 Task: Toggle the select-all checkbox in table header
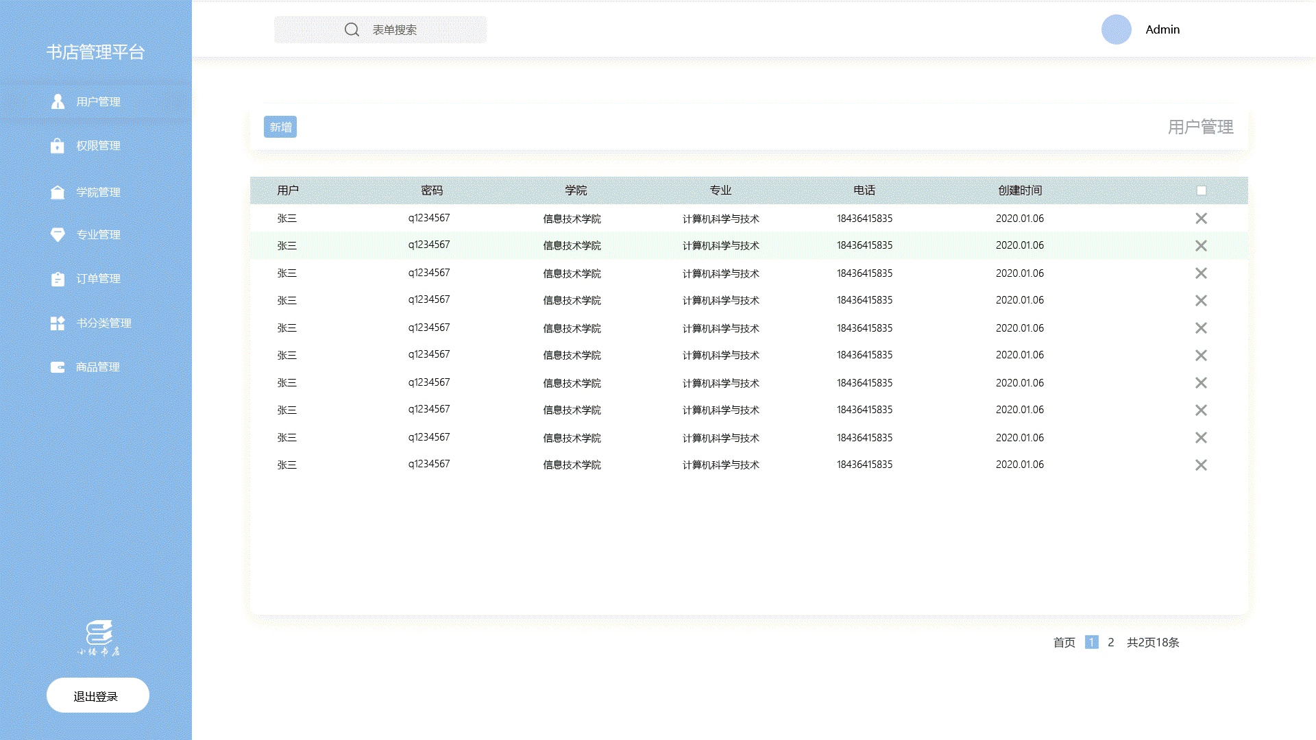[1201, 190]
